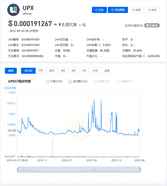
Task: Switch chart range to 6月
Action: 73,71
